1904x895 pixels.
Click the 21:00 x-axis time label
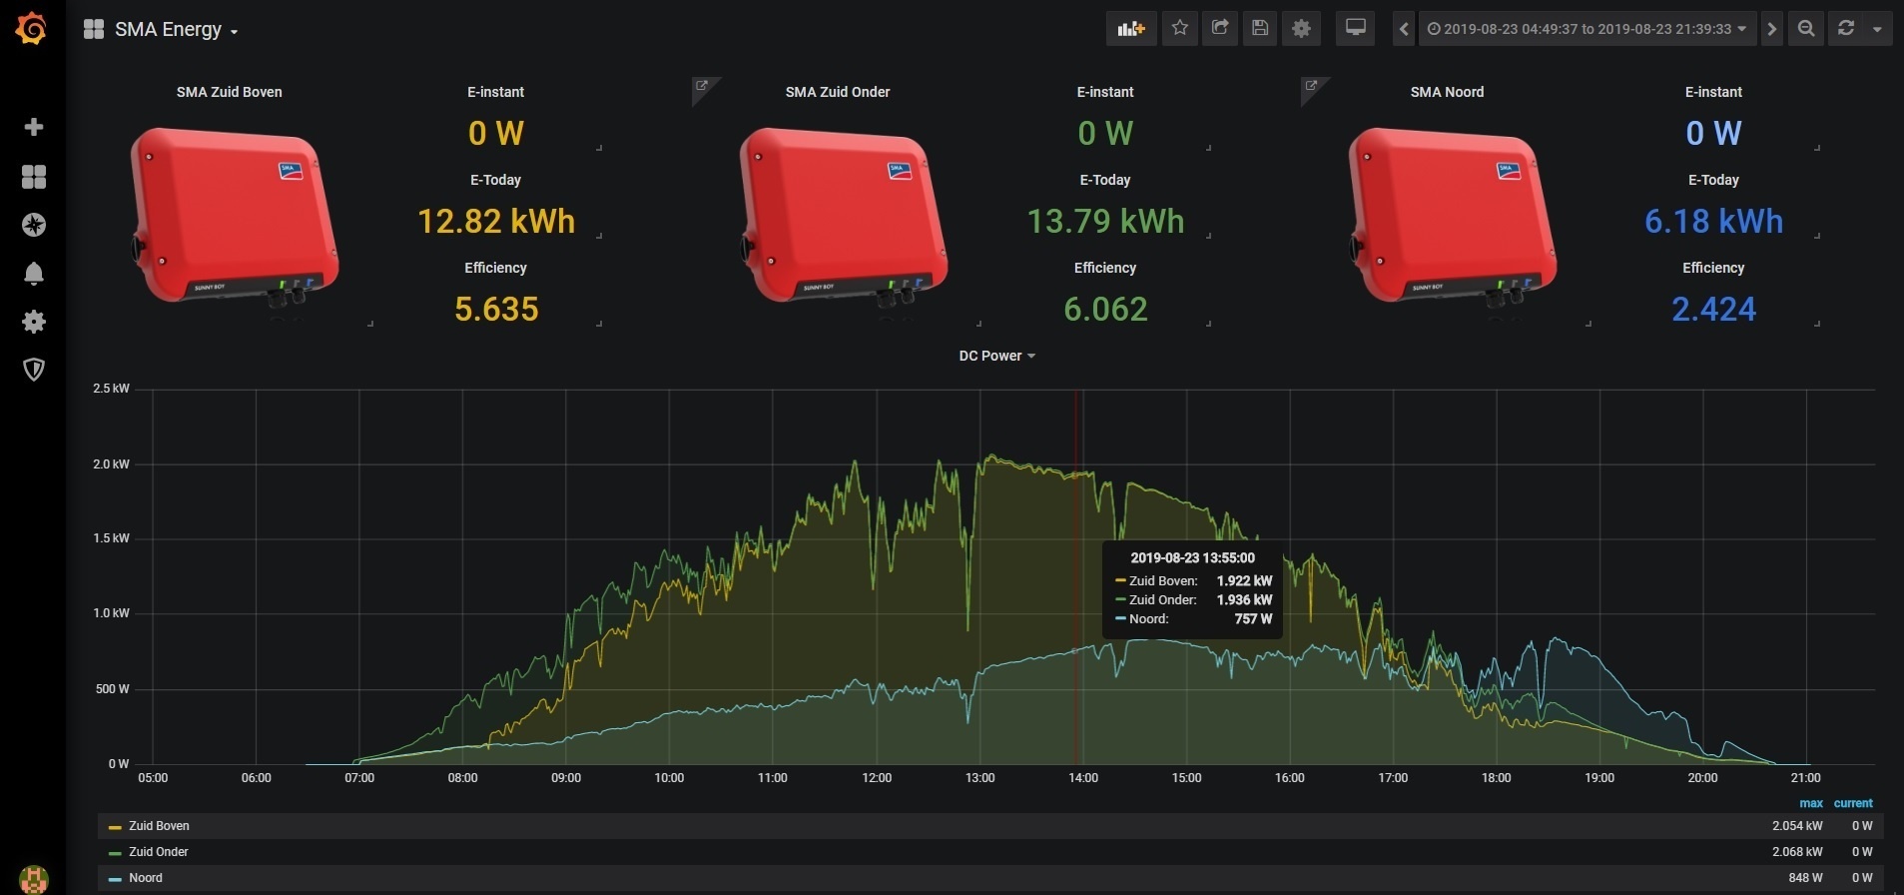1806,778
